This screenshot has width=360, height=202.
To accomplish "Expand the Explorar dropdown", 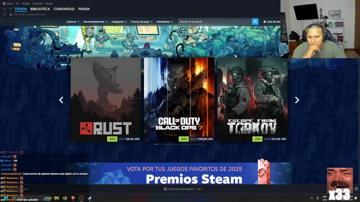I will click(x=73, y=22).
